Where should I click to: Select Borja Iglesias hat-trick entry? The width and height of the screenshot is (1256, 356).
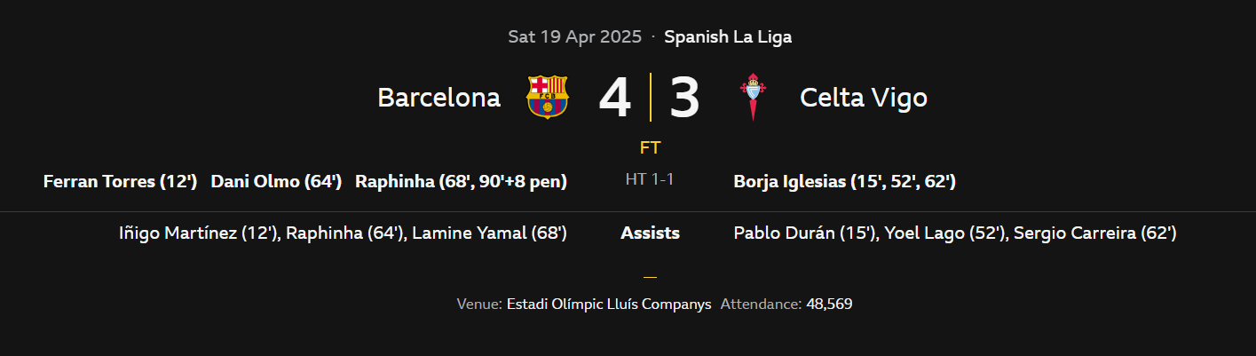[844, 182]
